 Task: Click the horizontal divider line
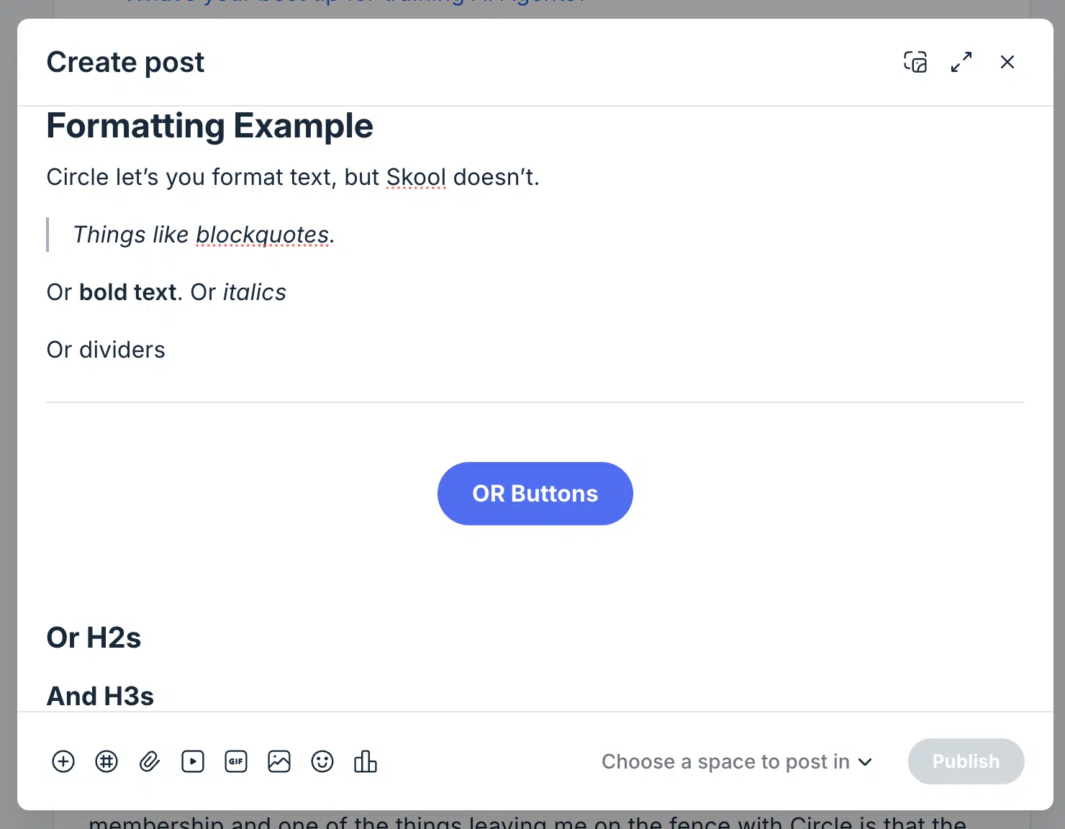tap(535, 402)
